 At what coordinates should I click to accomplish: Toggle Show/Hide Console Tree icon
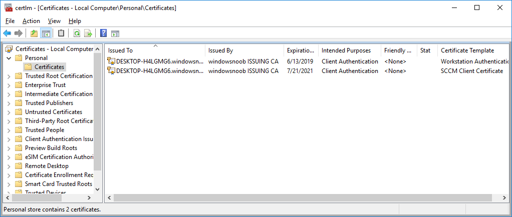point(46,33)
